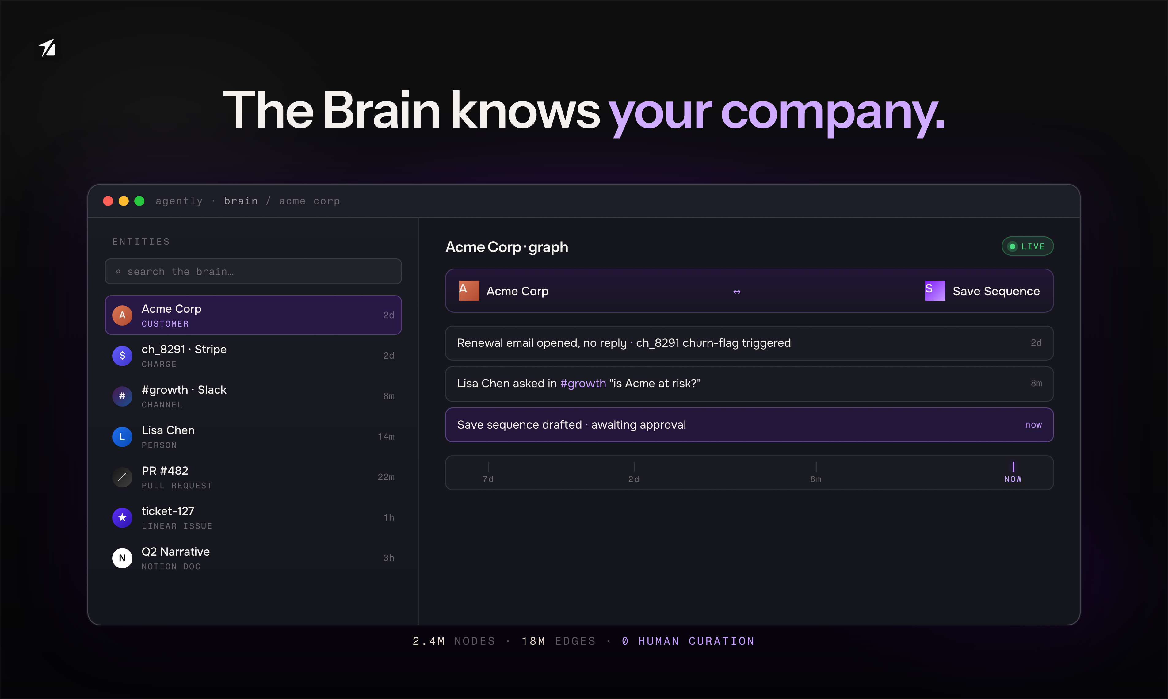This screenshot has height=699, width=1168.
Task: Click the Acme Corp node square in graph
Action: [x=469, y=291]
